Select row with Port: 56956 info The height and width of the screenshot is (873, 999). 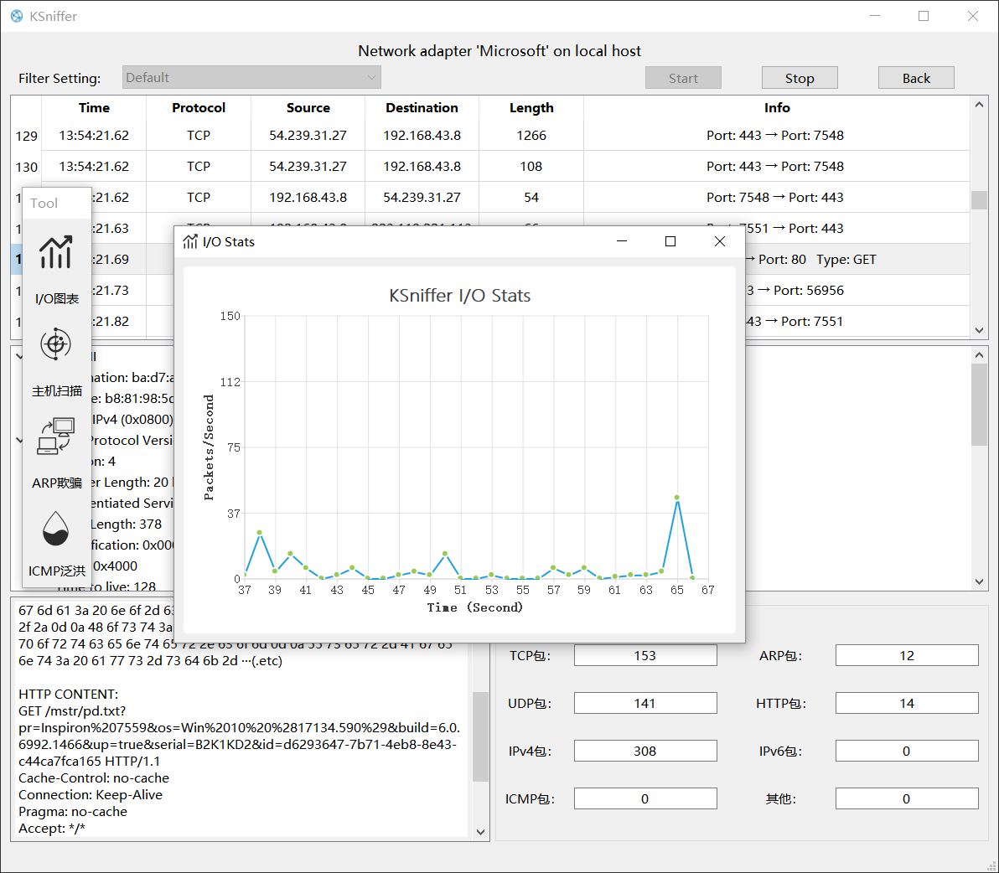tap(857, 291)
